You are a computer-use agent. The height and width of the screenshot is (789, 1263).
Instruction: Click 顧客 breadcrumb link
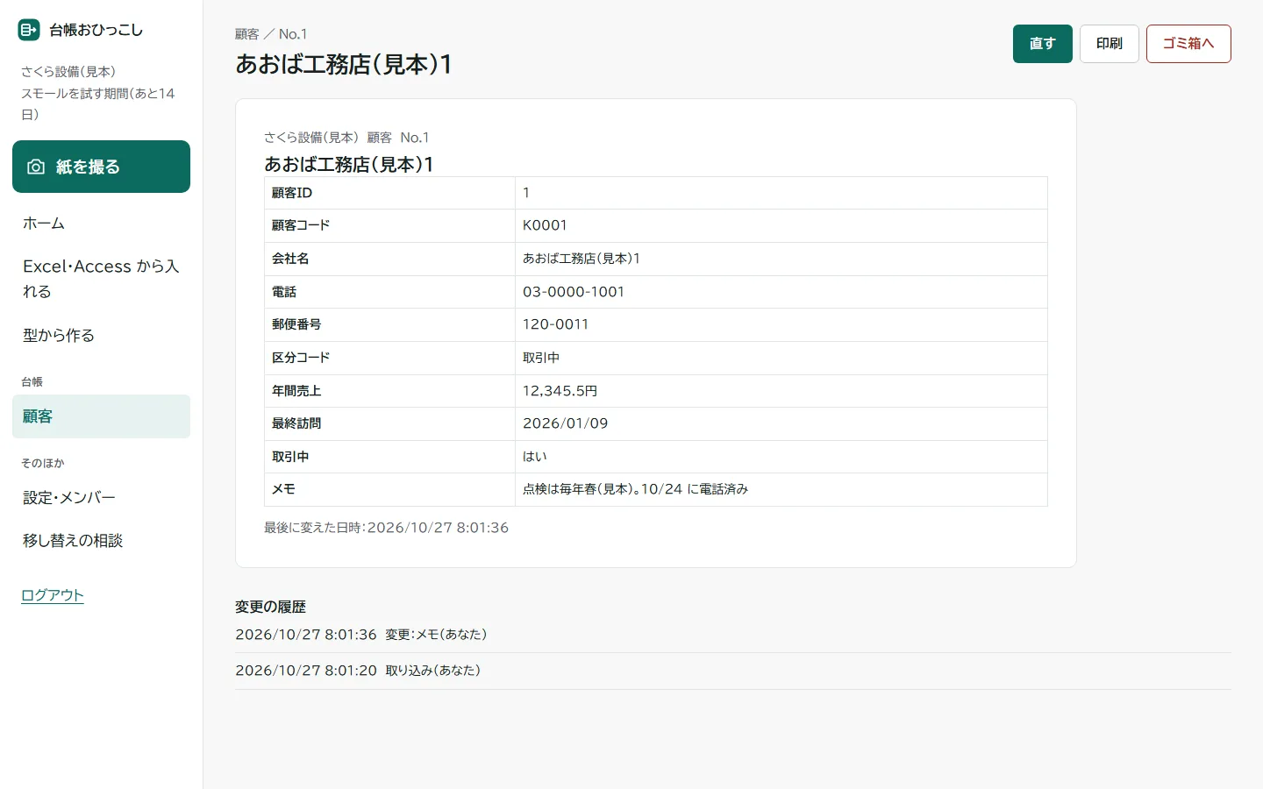pyautogui.click(x=247, y=34)
